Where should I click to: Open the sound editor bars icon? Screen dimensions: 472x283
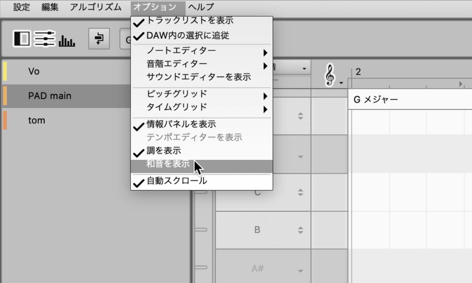tap(67, 39)
